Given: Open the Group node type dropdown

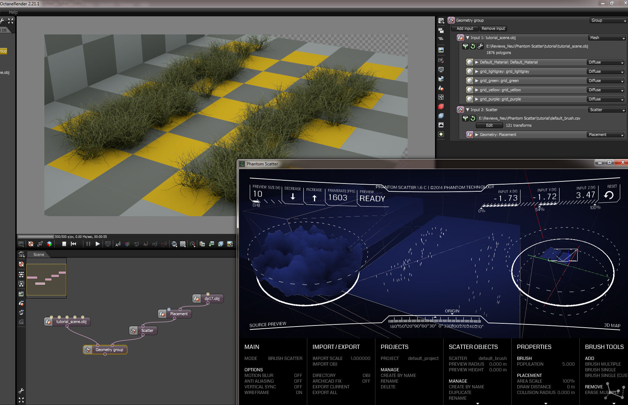Looking at the screenshot, I should pyautogui.click(x=608, y=20).
